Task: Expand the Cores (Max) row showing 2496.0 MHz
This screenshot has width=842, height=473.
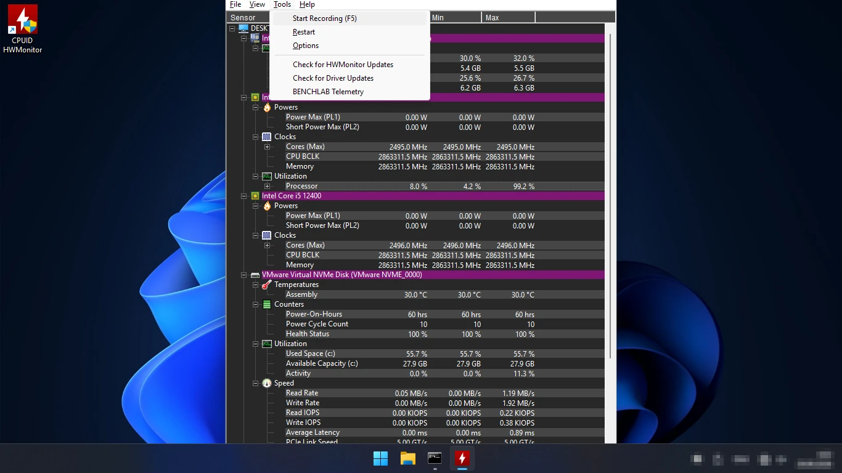Action: 268,245
